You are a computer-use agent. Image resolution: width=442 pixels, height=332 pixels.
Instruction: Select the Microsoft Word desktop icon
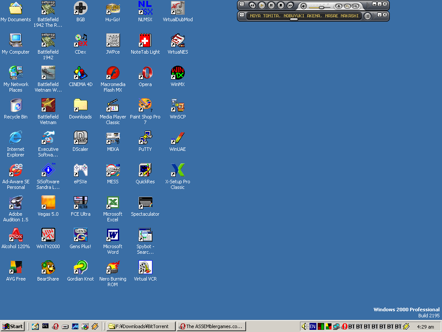113,241
